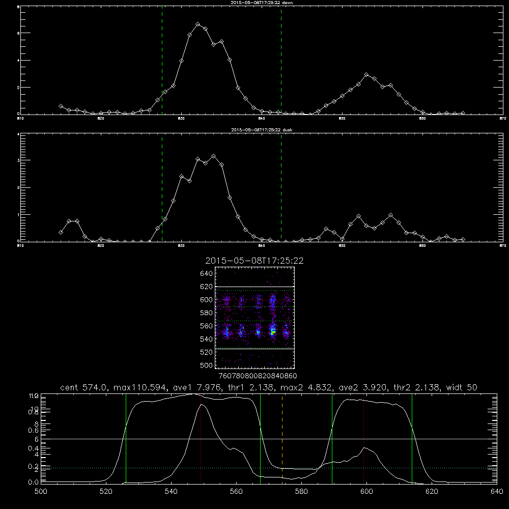The width and height of the screenshot is (509, 509).
Task: Click the left green dashed line in dusk plot
Action: click(162, 187)
